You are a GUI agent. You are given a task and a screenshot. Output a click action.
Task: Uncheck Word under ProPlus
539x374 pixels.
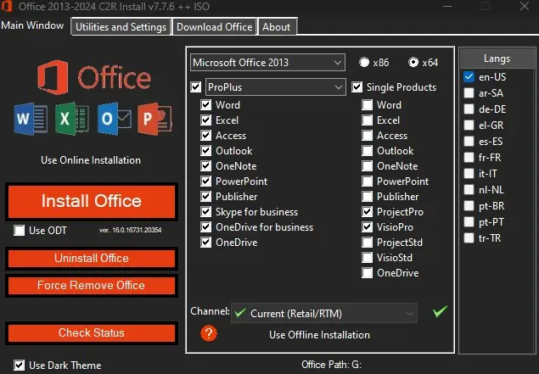[x=206, y=105]
